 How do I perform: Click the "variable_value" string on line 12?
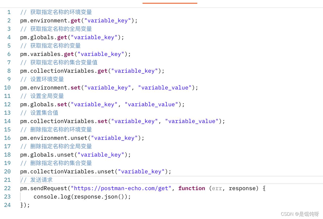click(151, 104)
